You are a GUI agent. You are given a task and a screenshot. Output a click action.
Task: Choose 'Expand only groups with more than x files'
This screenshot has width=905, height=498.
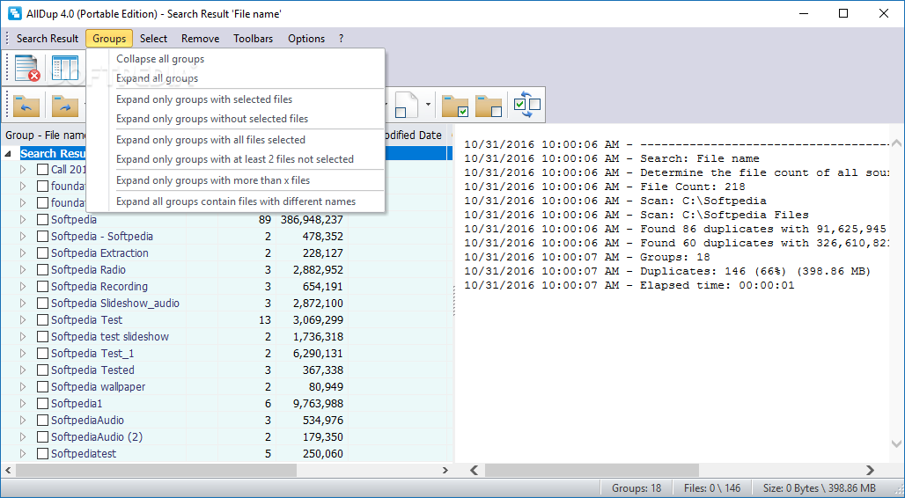235,180
